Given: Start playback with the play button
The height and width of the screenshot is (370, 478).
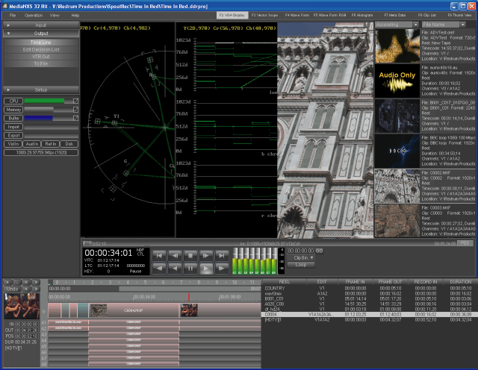Looking at the screenshot, I should point(206,269).
